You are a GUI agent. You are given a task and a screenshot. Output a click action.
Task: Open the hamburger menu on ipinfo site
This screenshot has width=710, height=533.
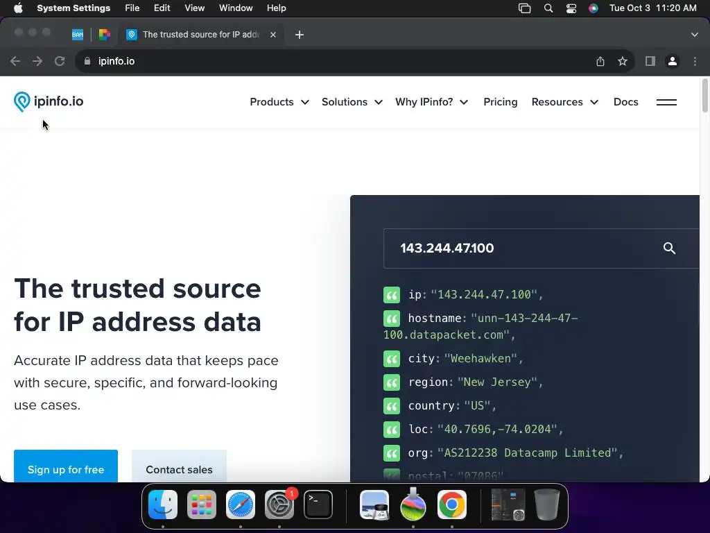point(666,102)
